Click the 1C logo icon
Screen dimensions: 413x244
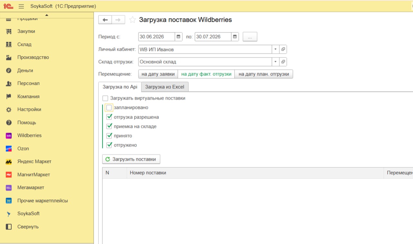pyautogui.click(x=8, y=6)
